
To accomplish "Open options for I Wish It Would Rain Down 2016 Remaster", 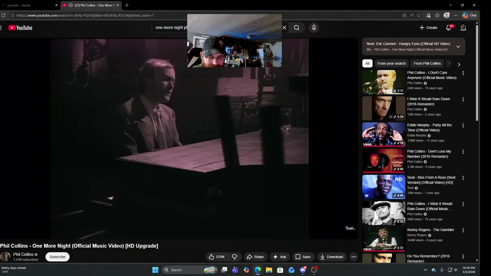I will tap(463, 99).
